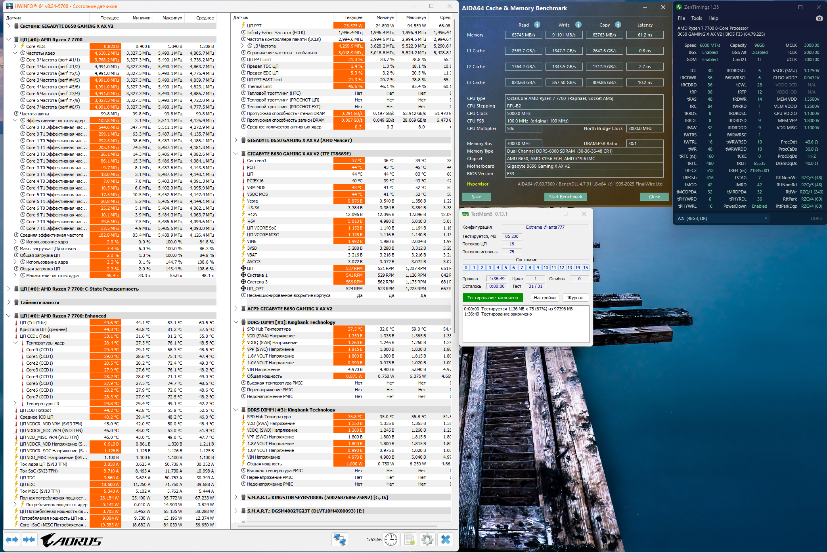The width and height of the screenshot is (827, 553).
Task: Start logging with the sheet-plus icon
Action: pyautogui.click(x=409, y=540)
